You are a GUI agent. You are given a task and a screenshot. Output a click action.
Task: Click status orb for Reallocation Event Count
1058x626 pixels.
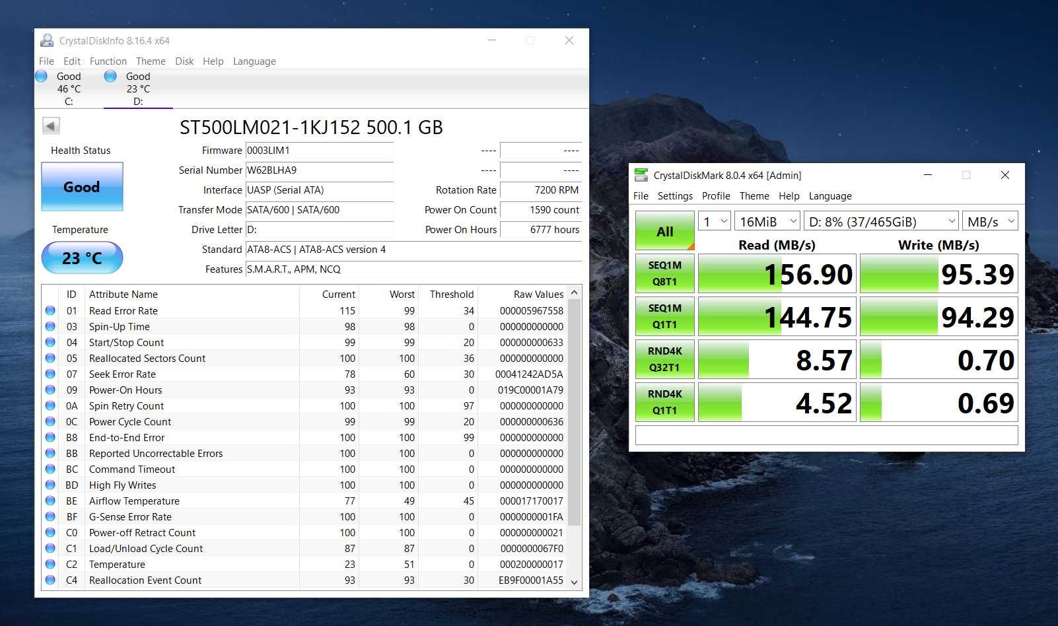50,580
